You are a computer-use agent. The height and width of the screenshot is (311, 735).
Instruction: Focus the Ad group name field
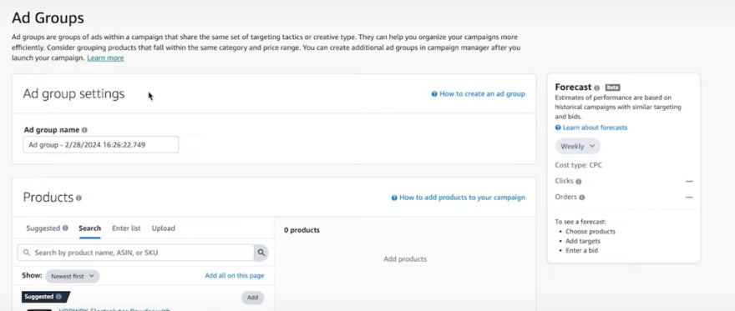click(101, 144)
